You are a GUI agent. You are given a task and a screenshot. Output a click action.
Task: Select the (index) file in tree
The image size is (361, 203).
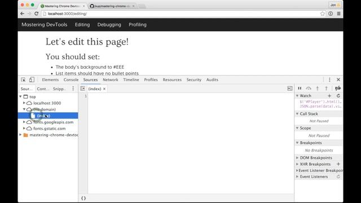(x=48, y=116)
